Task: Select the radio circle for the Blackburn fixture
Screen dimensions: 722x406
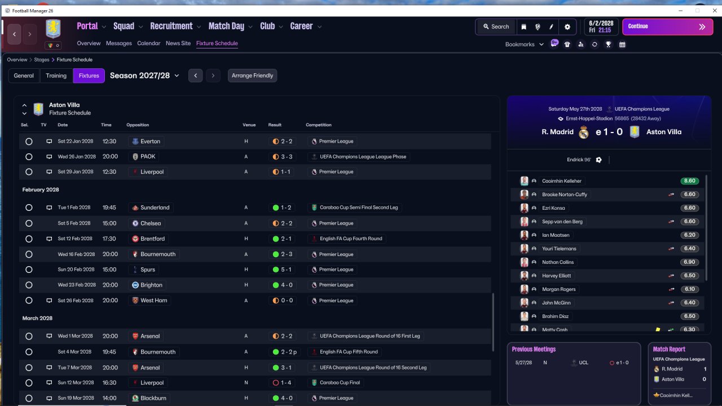Action: (x=29, y=398)
